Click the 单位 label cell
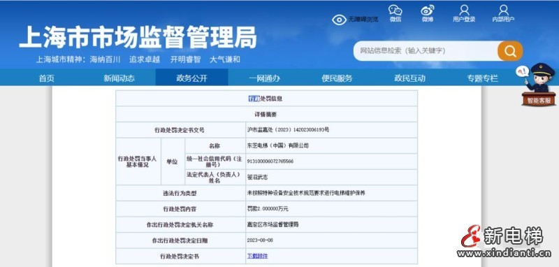Image resolution: width=559 pixels, height=267 pixels. coord(173,161)
